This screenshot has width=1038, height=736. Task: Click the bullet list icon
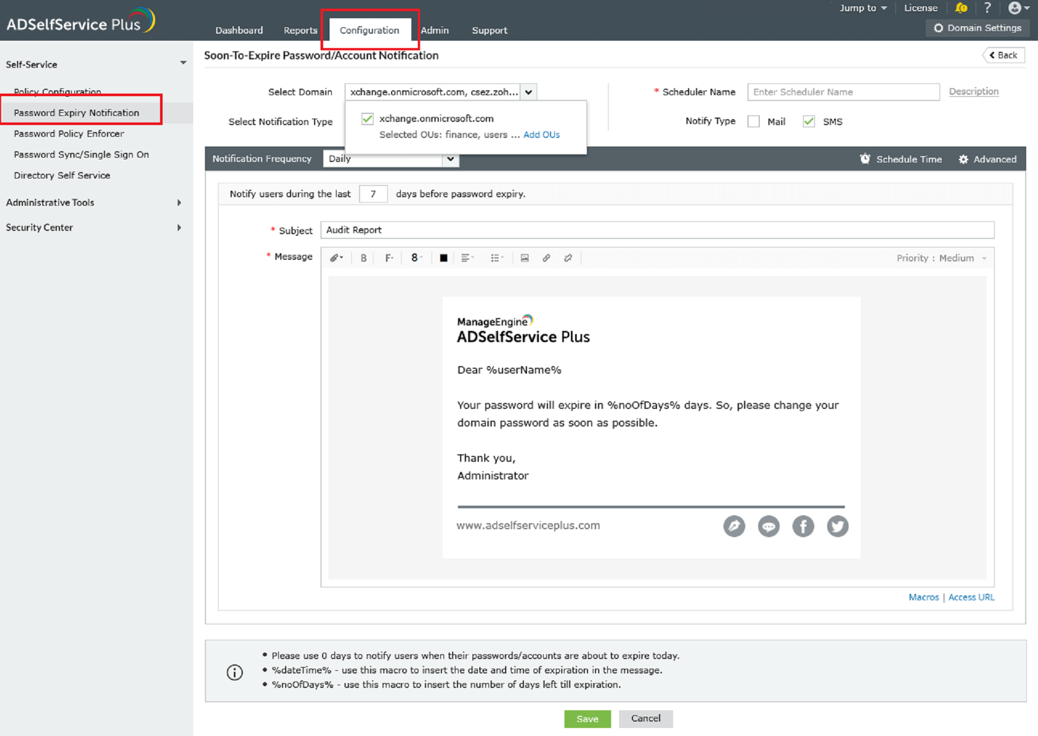coord(496,258)
